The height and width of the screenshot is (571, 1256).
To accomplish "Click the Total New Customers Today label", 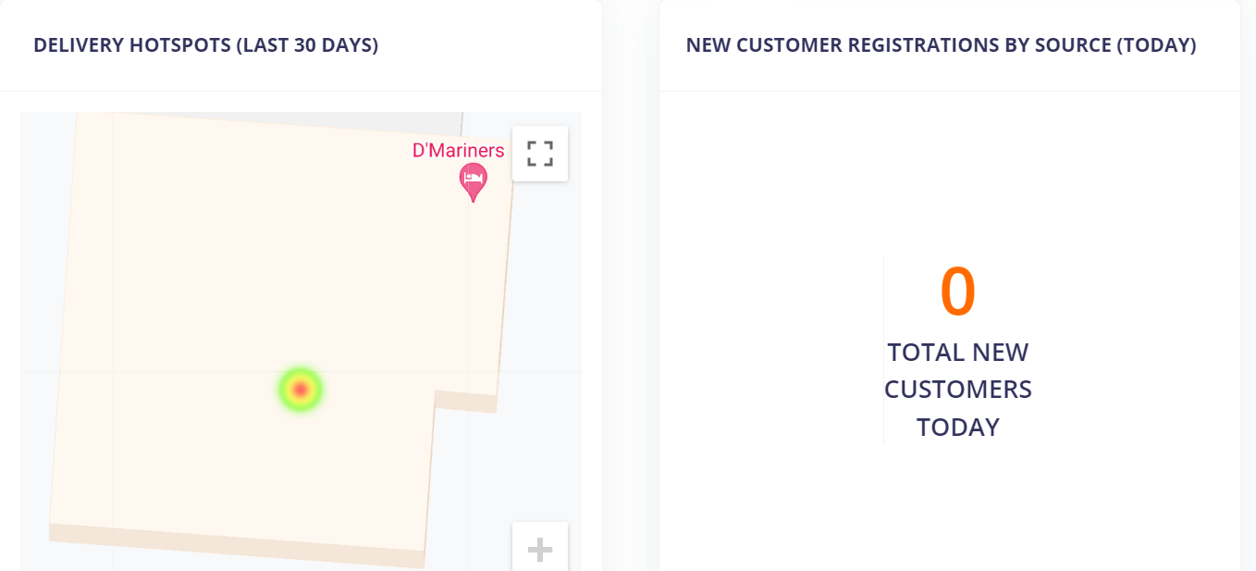I will click(x=957, y=389).
